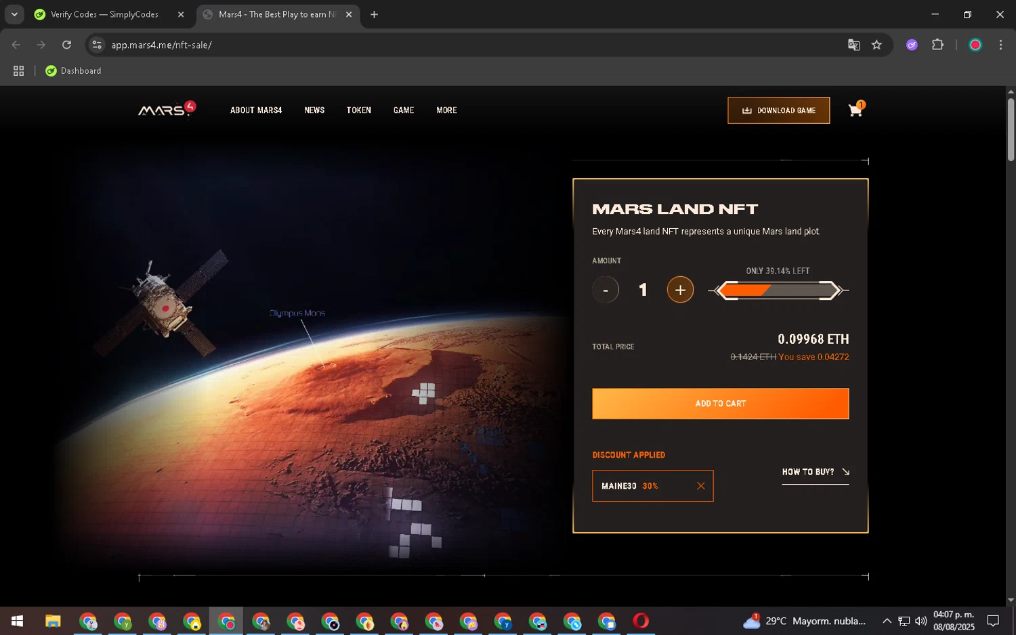Expand the More menu
Viewport: 1016px width, 635px height.
[446, 110]
